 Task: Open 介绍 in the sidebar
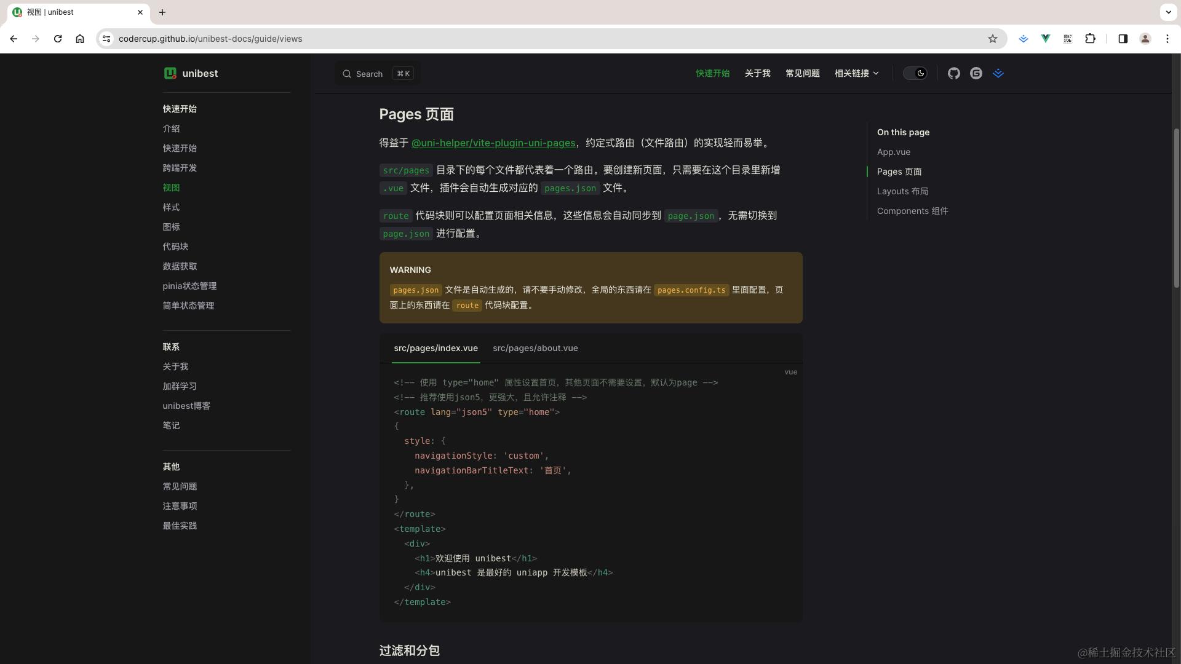(x=172, y=129)
